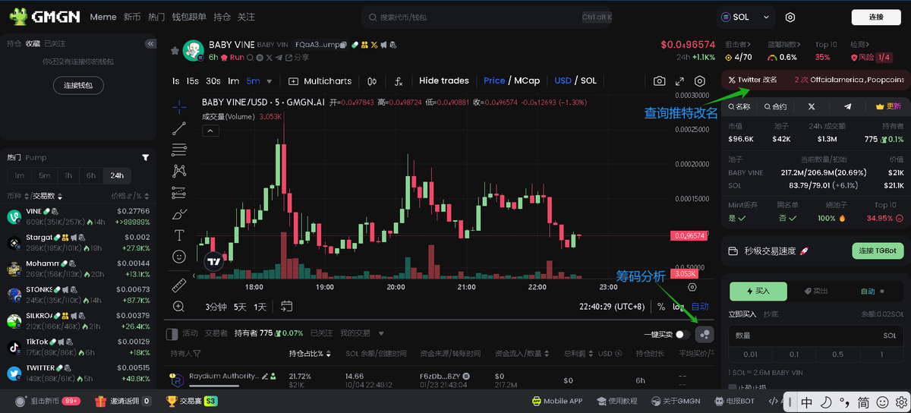Open chart axis settings gear
The image size is (911, 413).
[x=692, y=287]
